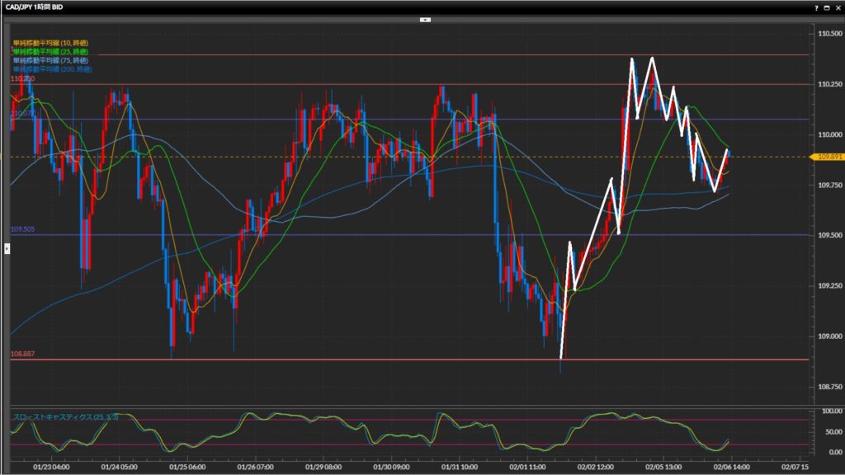This screenshot has height=475, width=845.
Task: Select the 109.505 blue horizontal line label
Action: click(x=22, y=229)
